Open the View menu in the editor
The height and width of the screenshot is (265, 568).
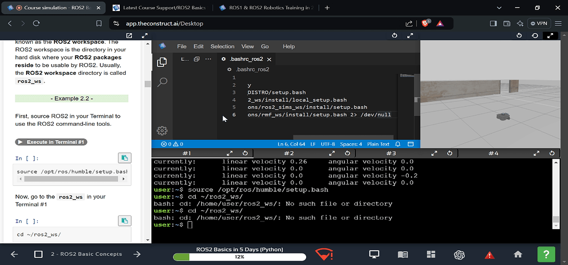(x=248, y=46)
